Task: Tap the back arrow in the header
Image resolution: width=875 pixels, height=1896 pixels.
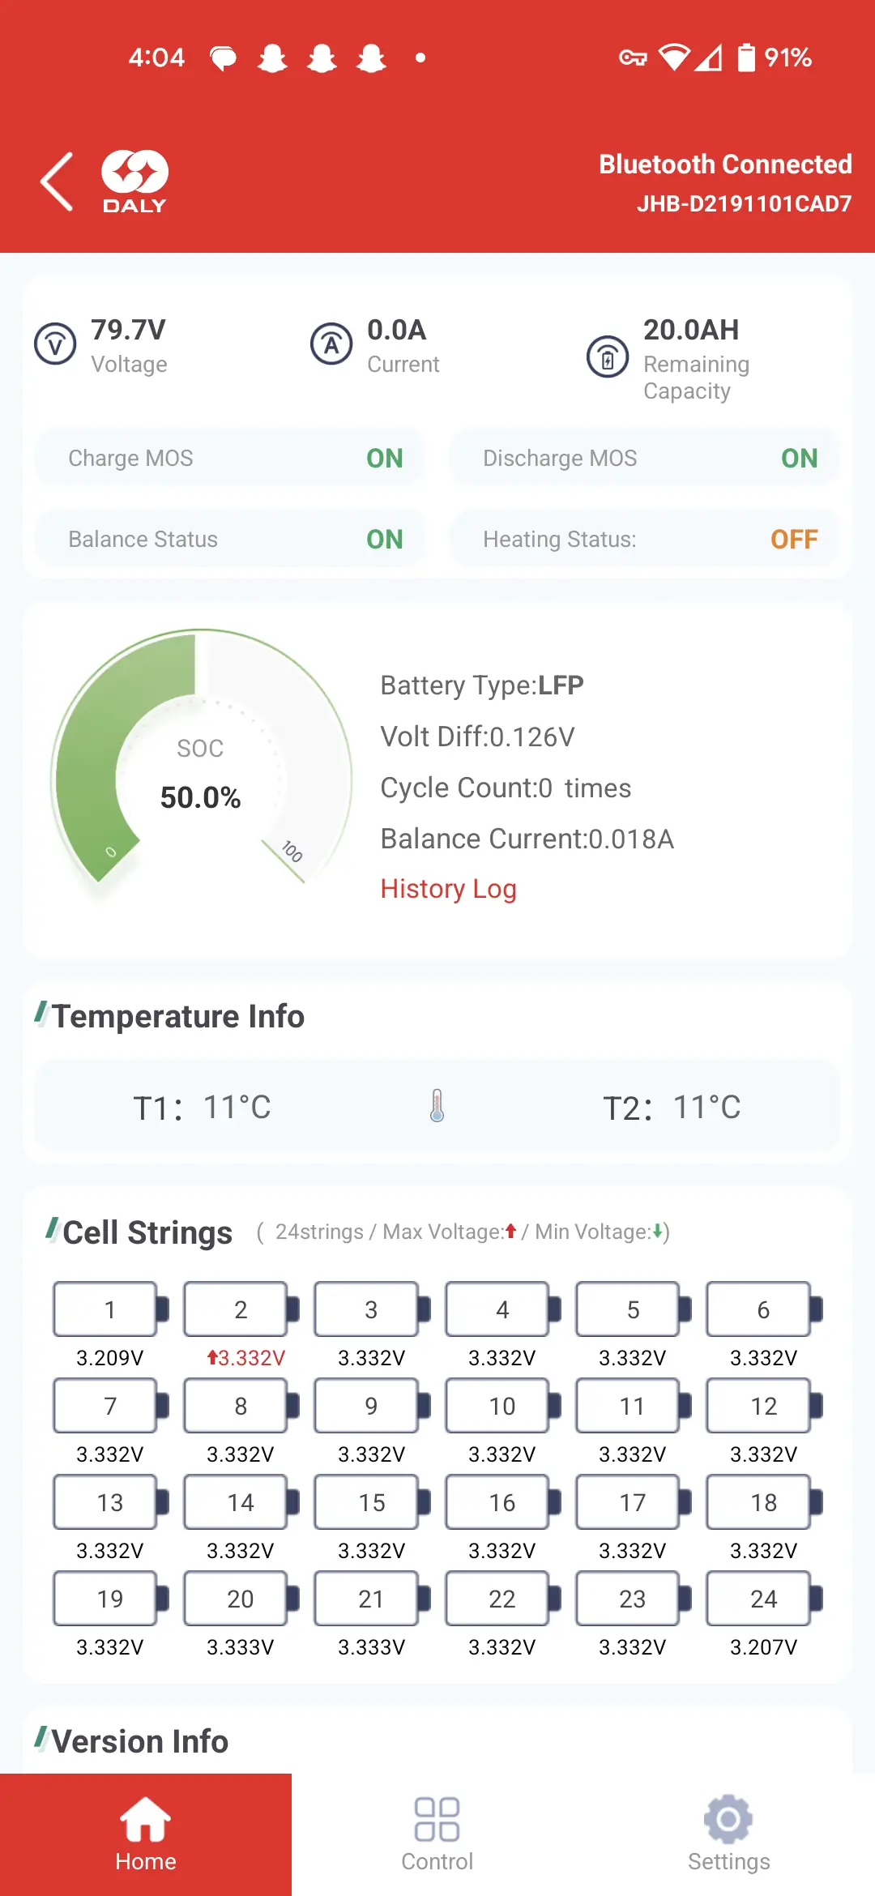Action: coord(58,181)
